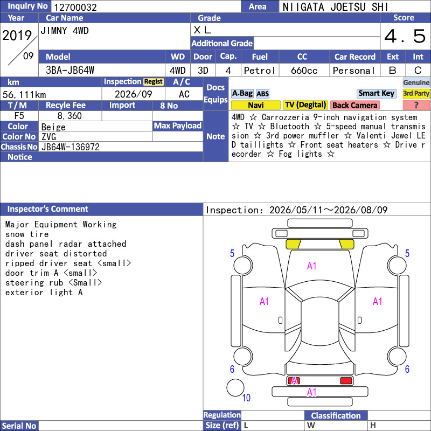
Task: Click the front-left tire marked 5
Action: 242,265
